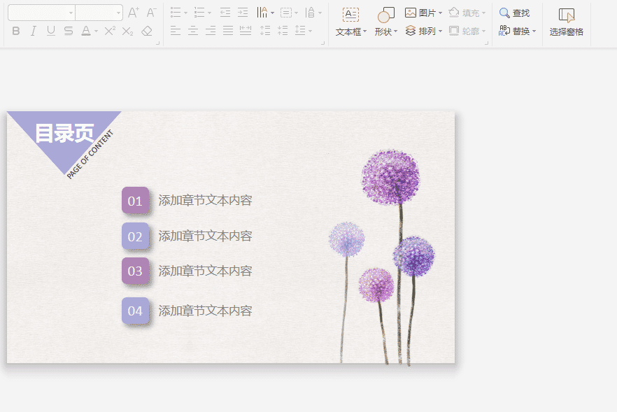Click the 查找 find button
The width and height of the screenshot is (617, 412).
(x=515, y=13)
